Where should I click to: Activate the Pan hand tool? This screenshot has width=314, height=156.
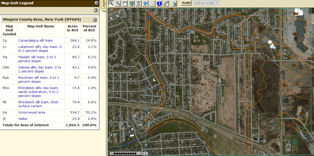[125, 3]
